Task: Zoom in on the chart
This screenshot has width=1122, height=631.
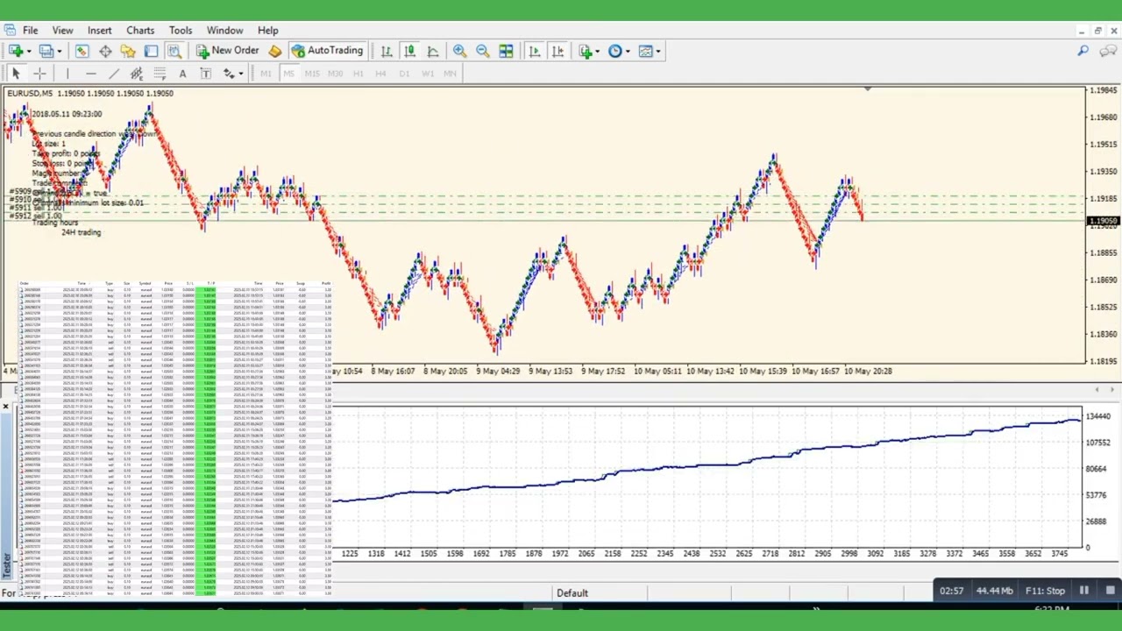Action: coord(459,51)
